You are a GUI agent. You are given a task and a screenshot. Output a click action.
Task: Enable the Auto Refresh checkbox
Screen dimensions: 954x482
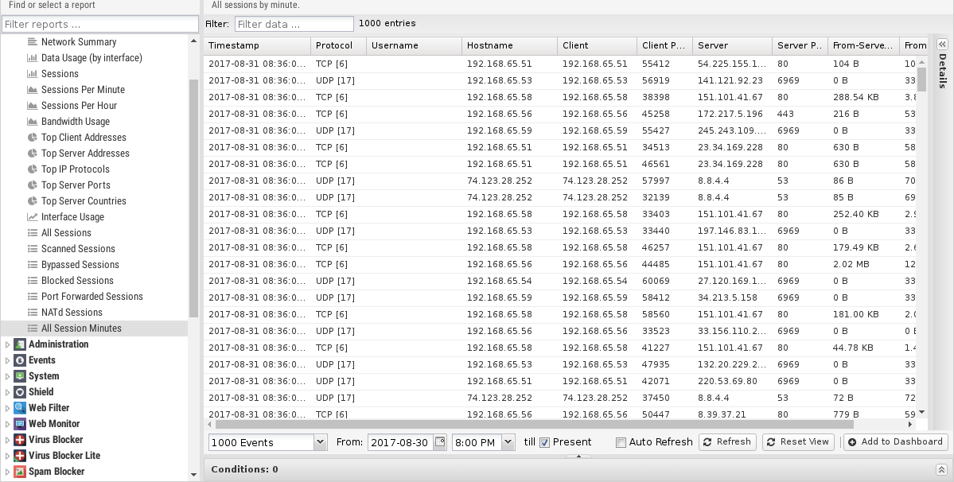(x=621, y=442)
